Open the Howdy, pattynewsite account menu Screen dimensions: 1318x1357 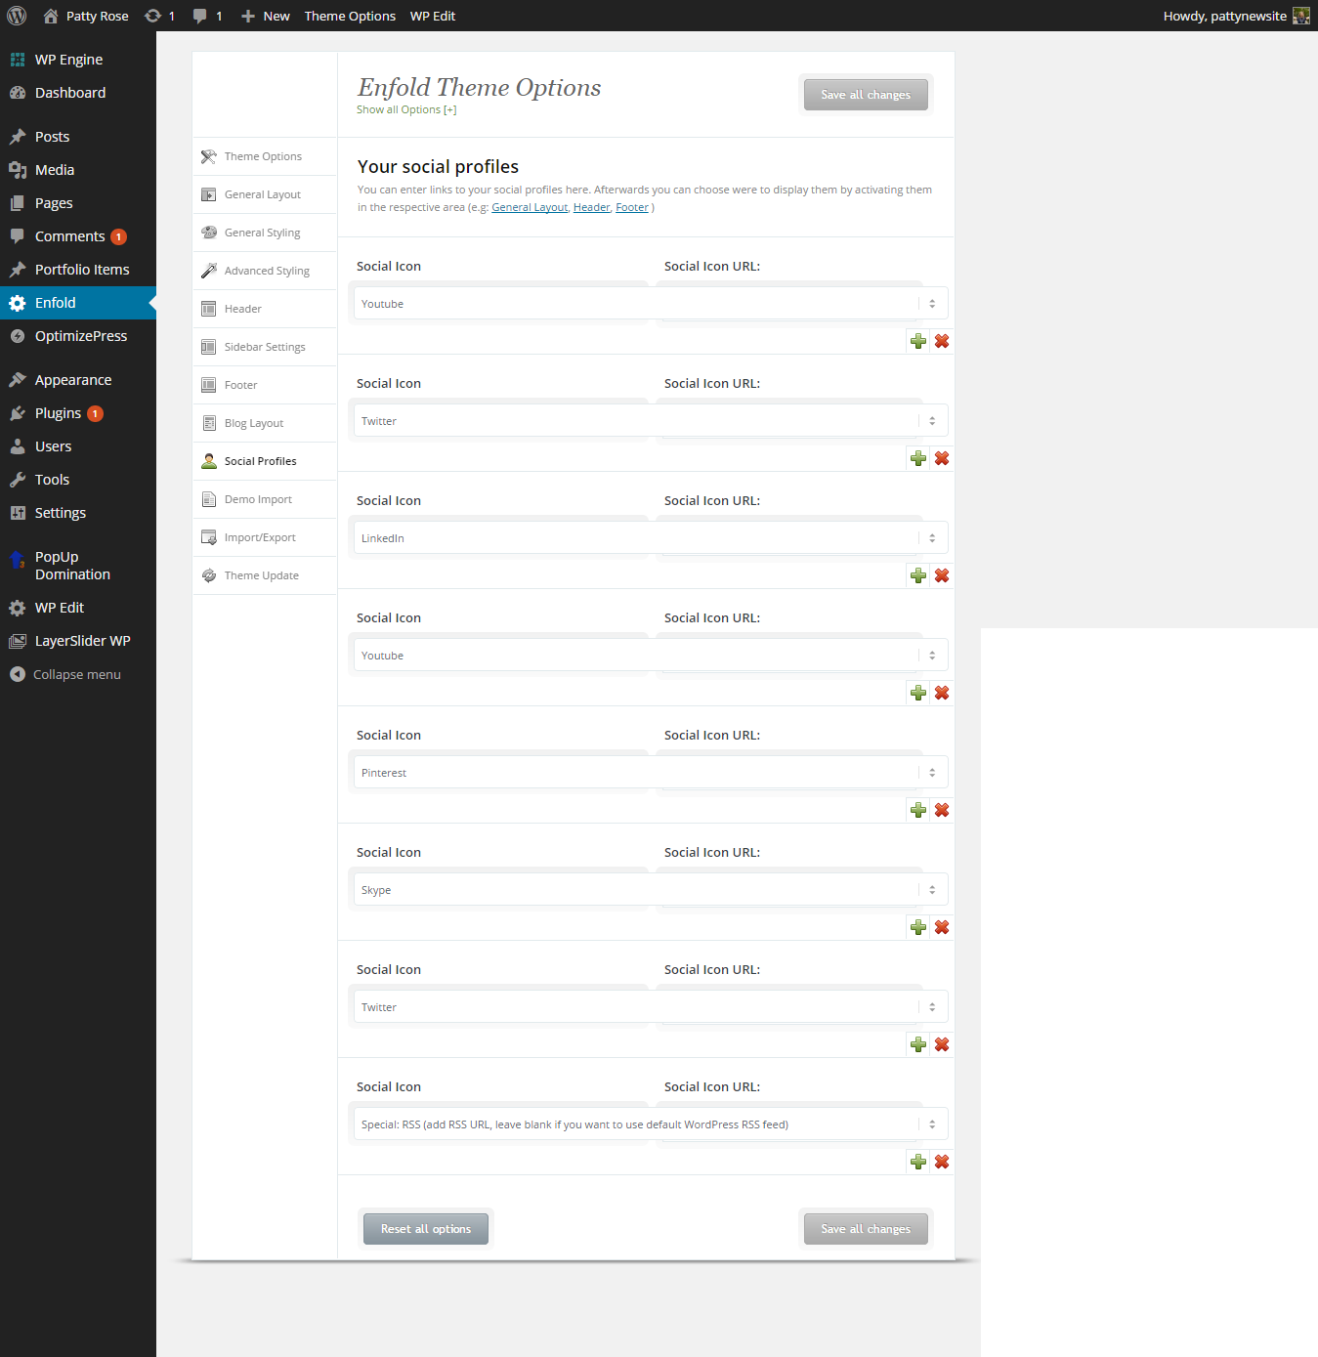click(x=1236, y=16)
